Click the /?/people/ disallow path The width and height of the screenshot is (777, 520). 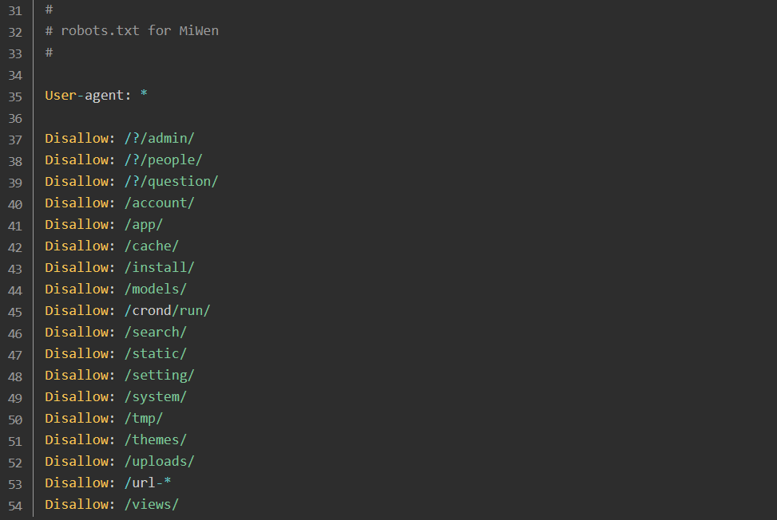(164, 160)
